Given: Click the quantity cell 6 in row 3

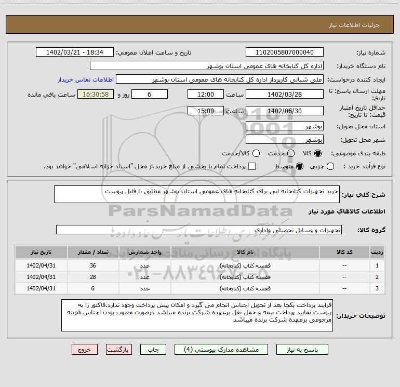Looking at the screenshot, I should click(x=93, y=288).
